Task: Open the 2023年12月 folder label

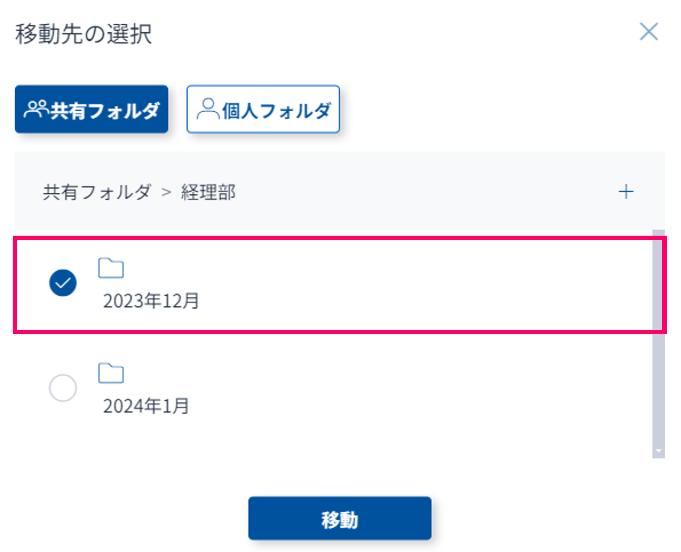Action: [x=151, y=301]
